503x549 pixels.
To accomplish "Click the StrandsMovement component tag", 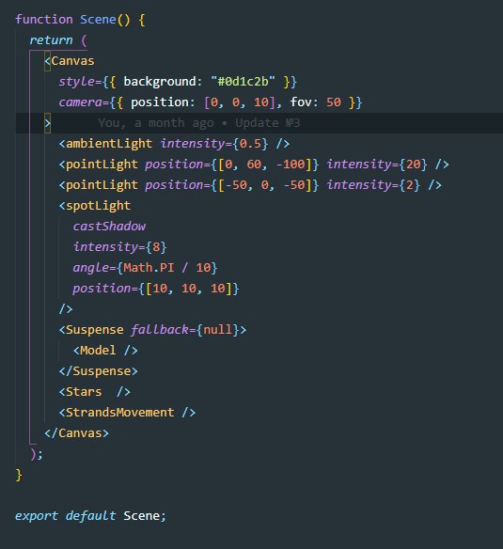I will (x=127, y=413).
